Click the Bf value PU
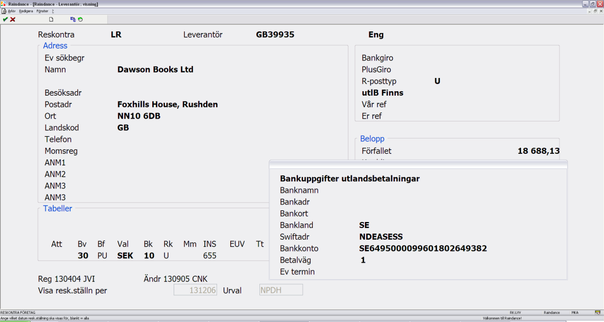Viewport: 604px width, 322px height. tap(102, 256)
